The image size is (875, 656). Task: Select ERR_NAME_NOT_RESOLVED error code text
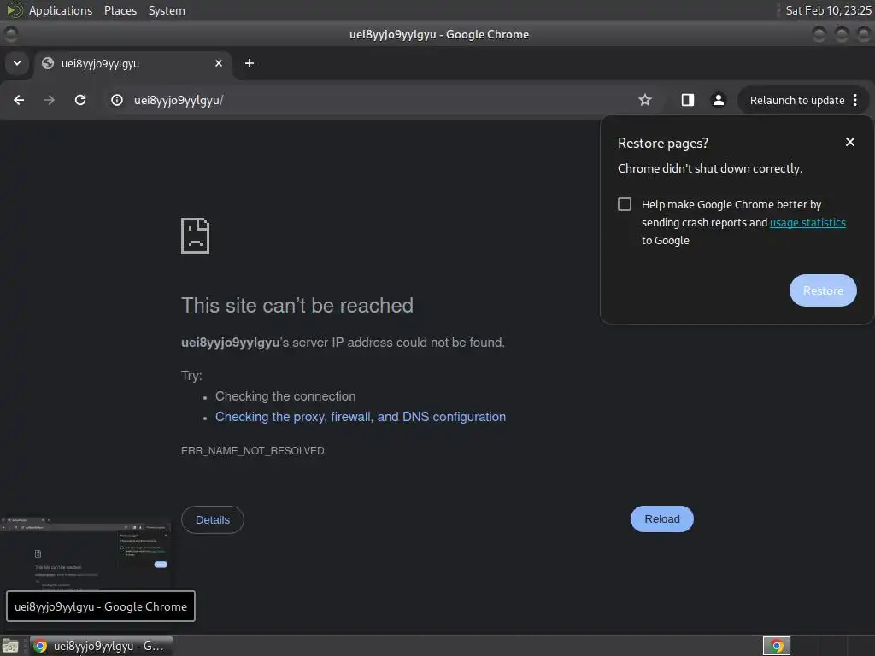click(252, 451)
